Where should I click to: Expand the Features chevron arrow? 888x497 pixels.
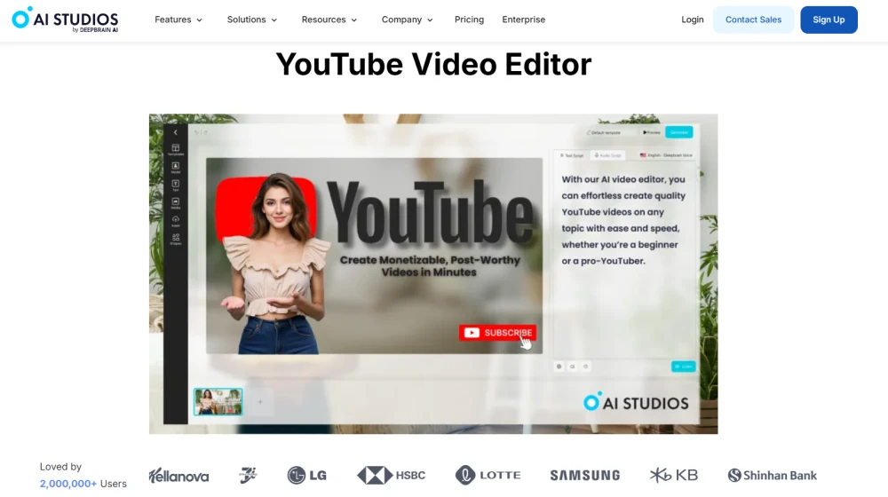tap(199, 20)
